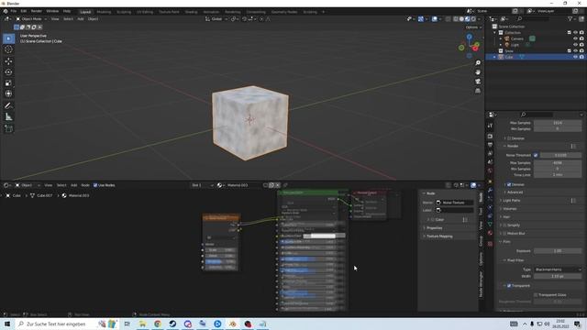Click the white Base Color swatch on node
Screen dimensions: 587x330
(x=324, y=236)
